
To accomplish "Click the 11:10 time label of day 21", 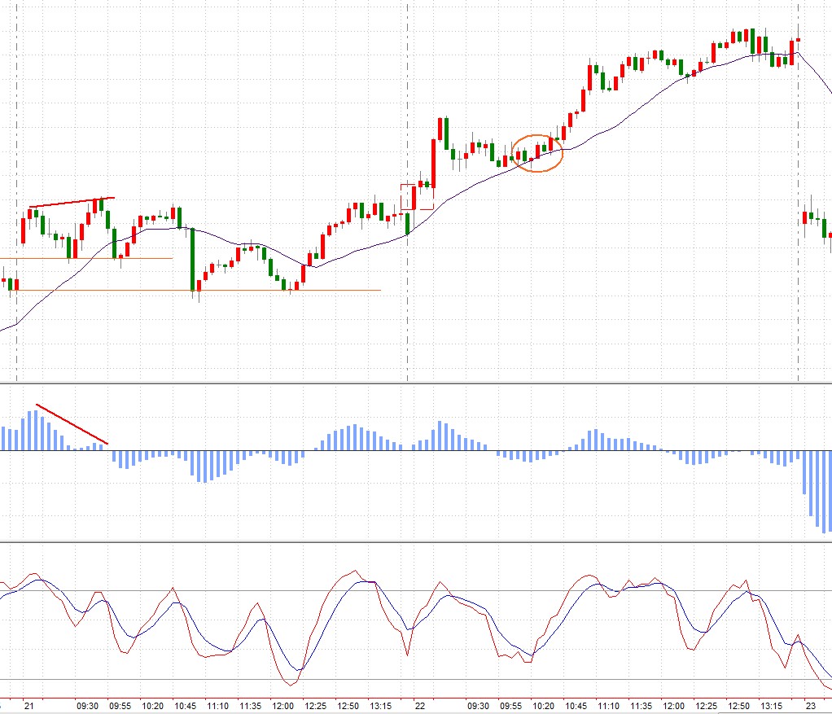I will tap(217, 706).
